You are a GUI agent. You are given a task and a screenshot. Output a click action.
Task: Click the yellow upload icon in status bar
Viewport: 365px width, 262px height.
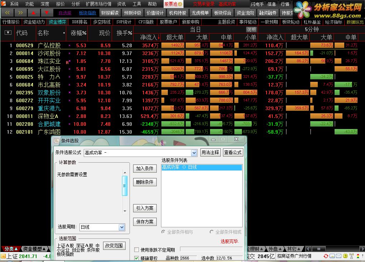[x=345, y=256]
